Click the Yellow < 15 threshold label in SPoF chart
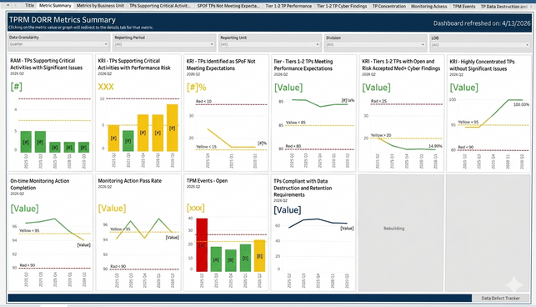 (206, 147)
